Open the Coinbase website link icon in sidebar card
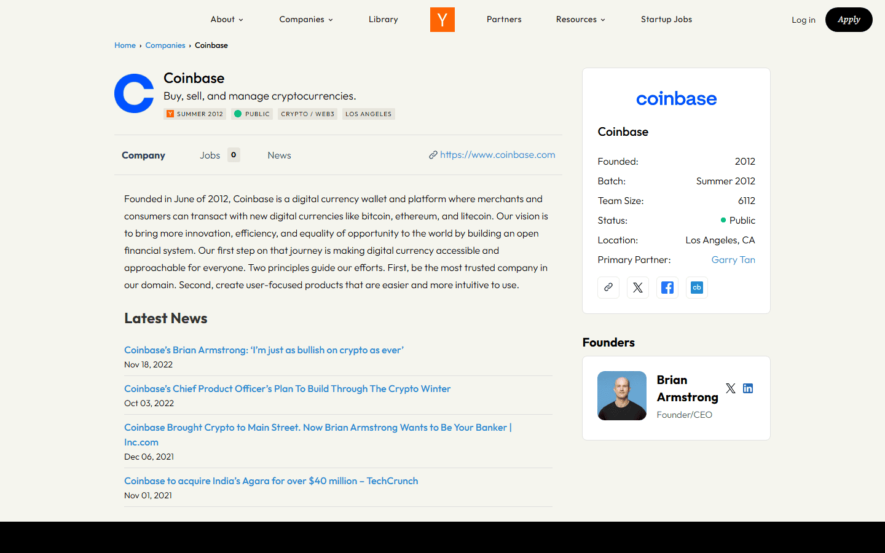 pyautogui.click(x=608, y=287)
